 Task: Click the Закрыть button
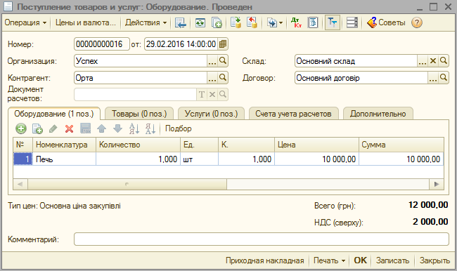435,260
